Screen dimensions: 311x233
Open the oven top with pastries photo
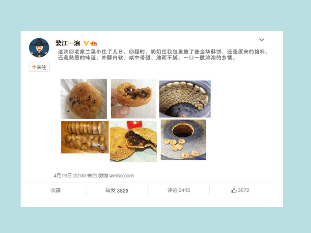[x=183, y=140]
